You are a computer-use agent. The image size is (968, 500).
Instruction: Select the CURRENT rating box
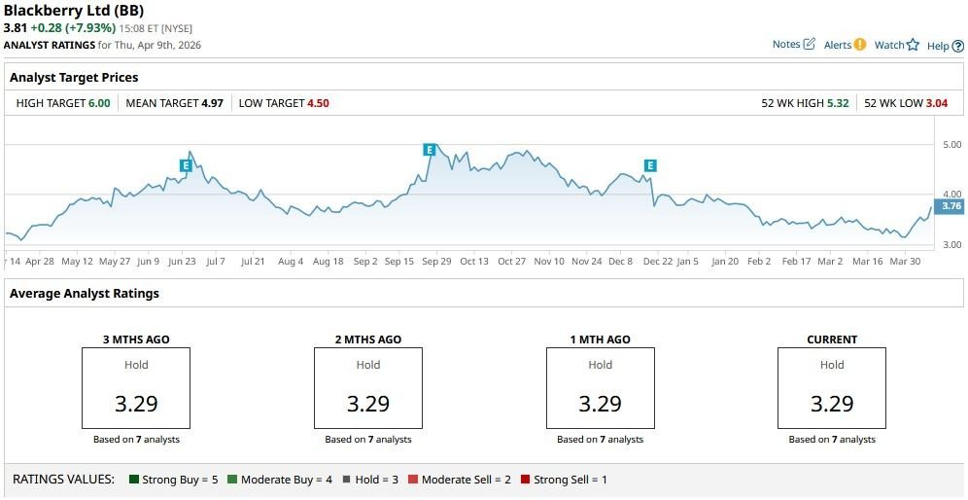click(x=832, y=388)
